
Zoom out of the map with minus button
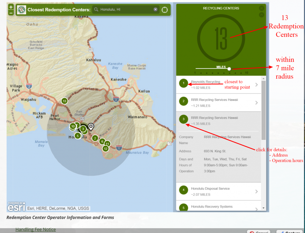(x=11, y=13)
